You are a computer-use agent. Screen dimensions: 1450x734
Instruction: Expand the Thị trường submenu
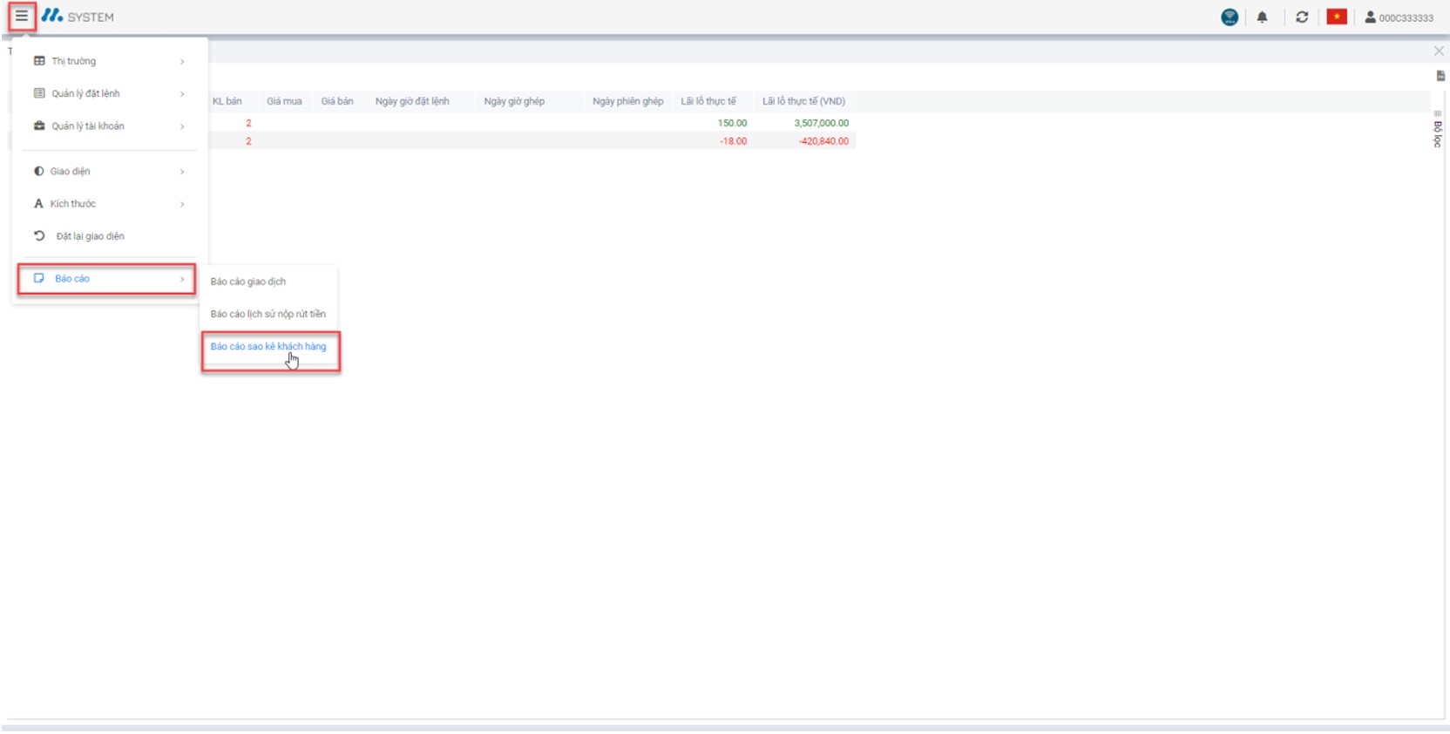tap(109, 61)
